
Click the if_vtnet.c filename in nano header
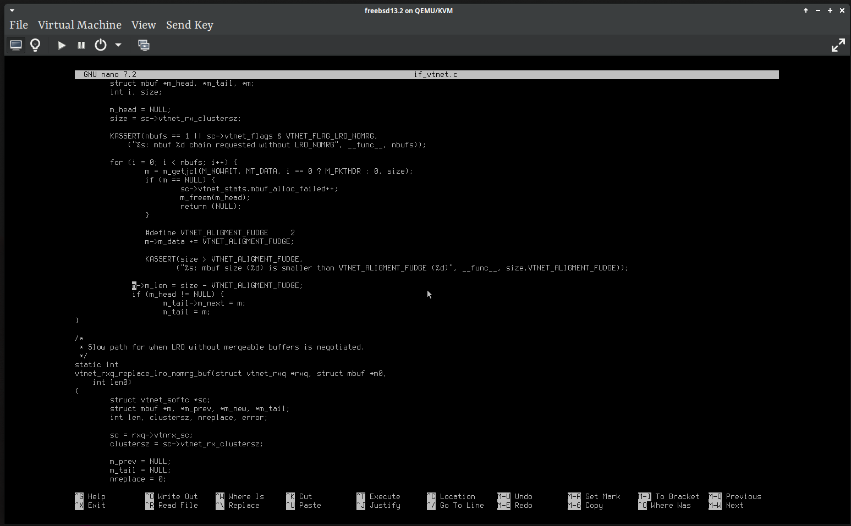(x=435, y=74)
